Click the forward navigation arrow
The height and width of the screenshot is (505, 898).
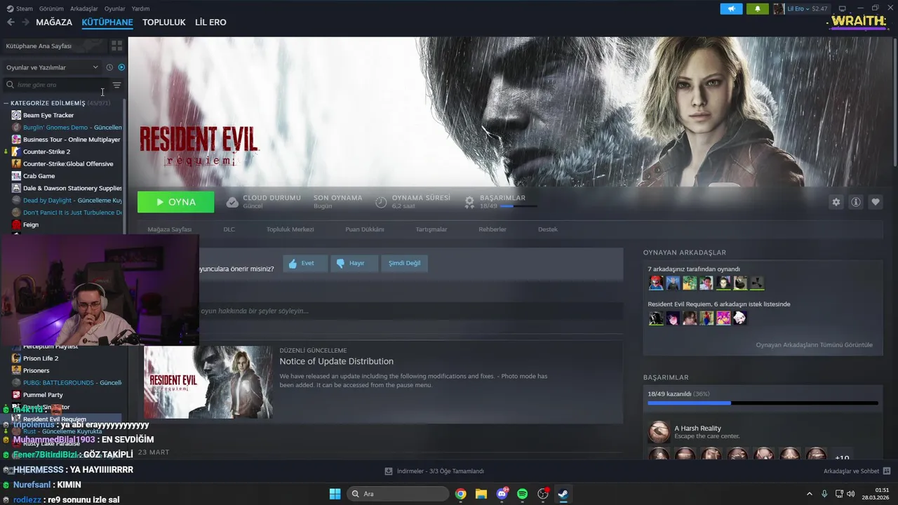(x=25, y=22)
